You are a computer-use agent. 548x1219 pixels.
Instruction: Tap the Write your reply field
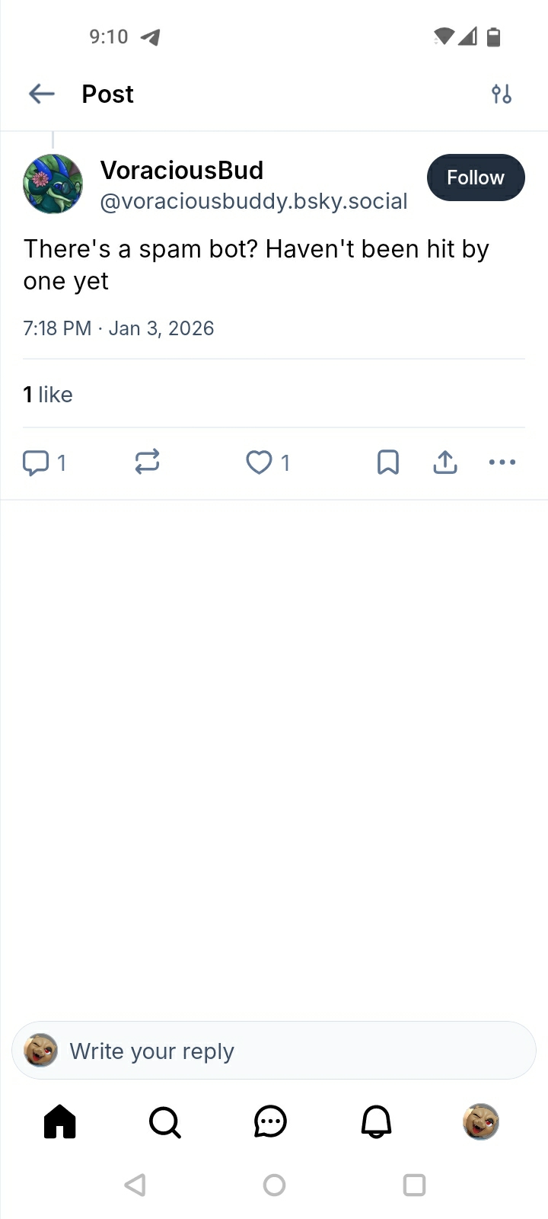(274, 1051)
